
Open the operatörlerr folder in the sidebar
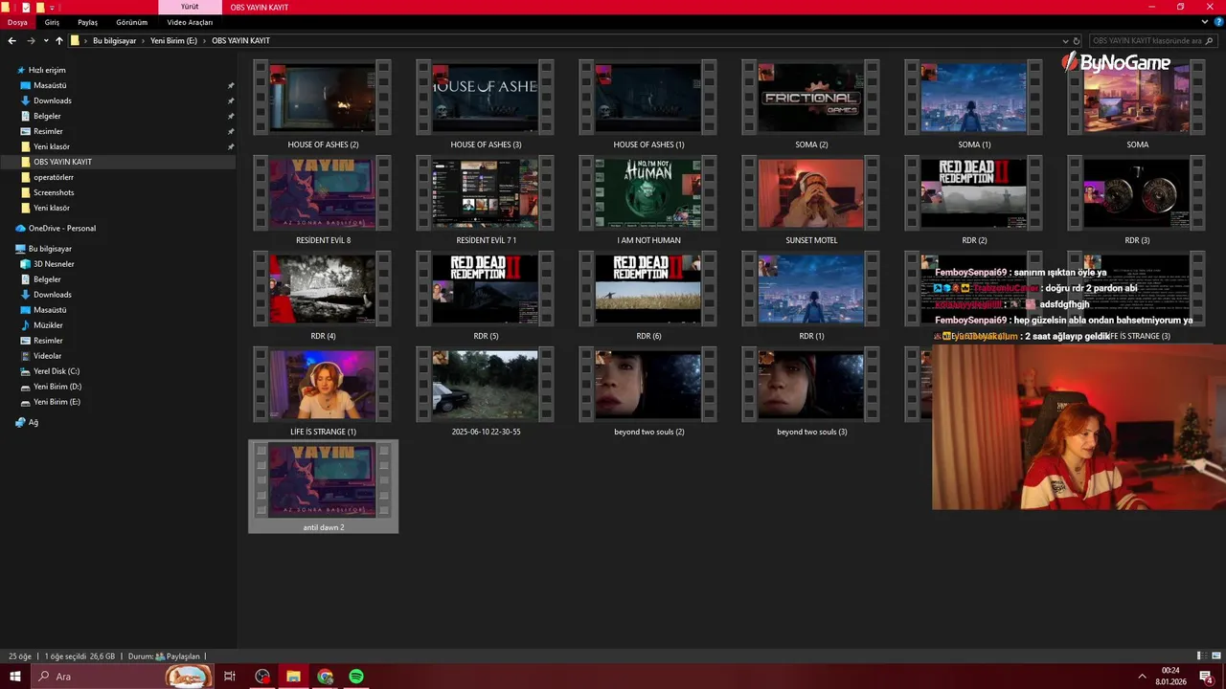[x=54, y=177]
